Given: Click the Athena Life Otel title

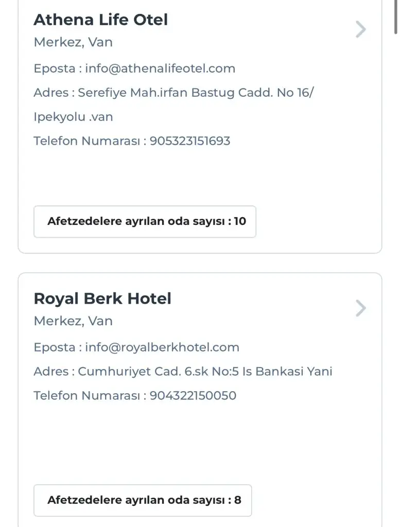Looking at the screenshot, I should click(100, 20).
